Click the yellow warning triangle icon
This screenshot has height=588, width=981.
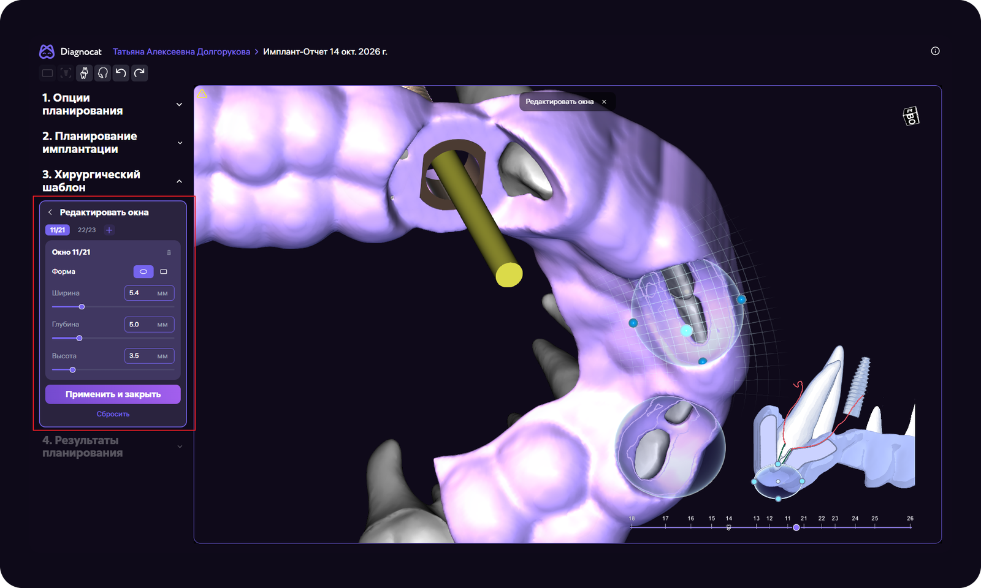[x=202, y=94]
